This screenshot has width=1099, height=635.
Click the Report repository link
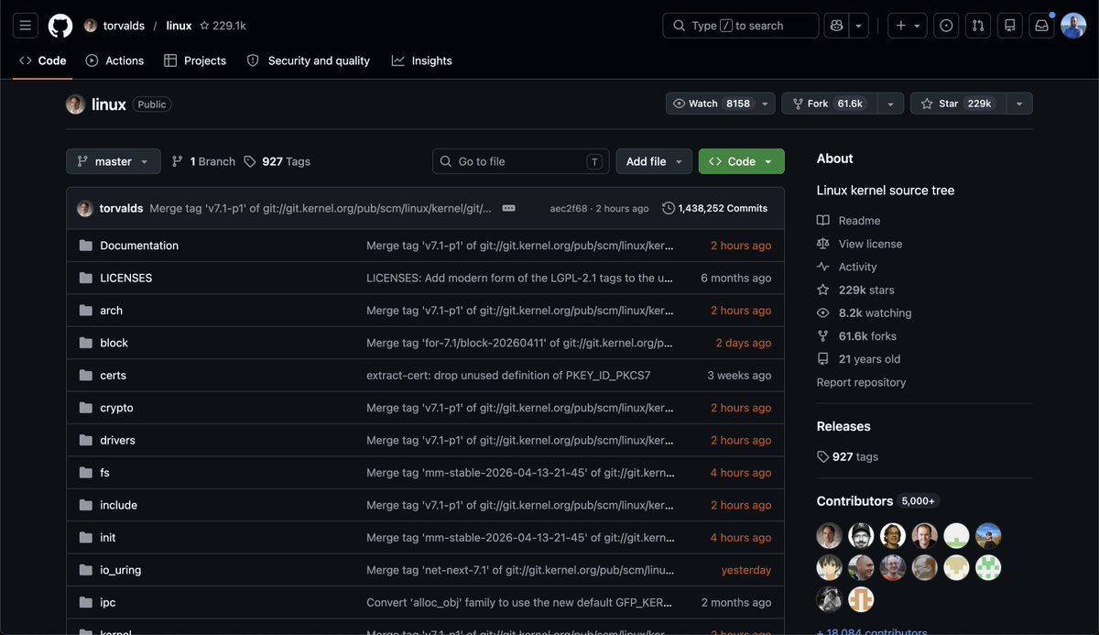(x=861, y=382)
